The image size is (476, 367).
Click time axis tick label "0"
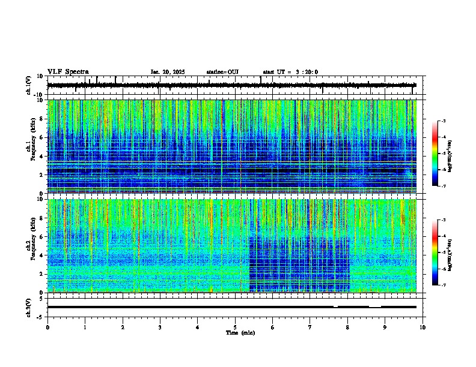47,327
